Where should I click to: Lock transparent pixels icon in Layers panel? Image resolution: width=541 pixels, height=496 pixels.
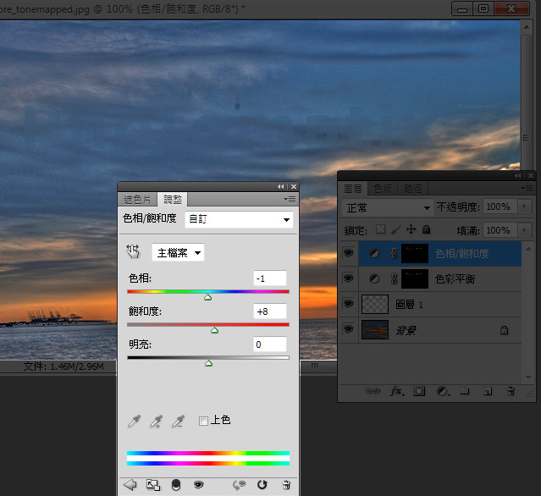pos(381,229)
